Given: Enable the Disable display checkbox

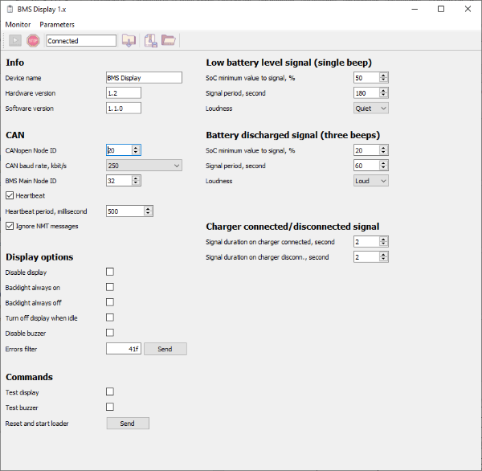Looking at the screenshot, I should pyautogui.click(x=110, y=272).
